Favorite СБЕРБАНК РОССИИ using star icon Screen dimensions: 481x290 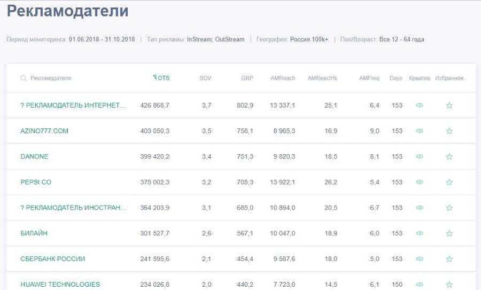(449, 259)
